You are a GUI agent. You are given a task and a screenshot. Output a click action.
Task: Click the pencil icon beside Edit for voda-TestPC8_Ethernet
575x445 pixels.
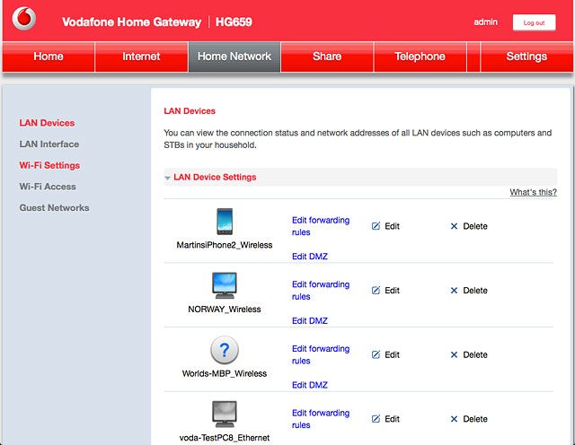[376, 419]
